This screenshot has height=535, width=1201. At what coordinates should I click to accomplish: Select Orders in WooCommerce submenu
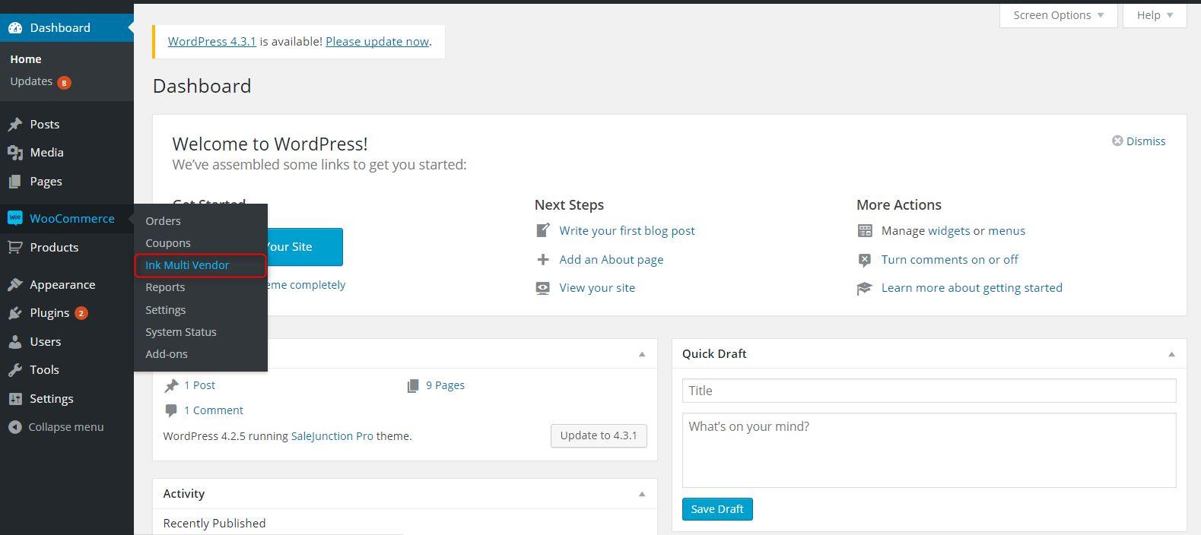pyautogui.click(x=164, y=221)
